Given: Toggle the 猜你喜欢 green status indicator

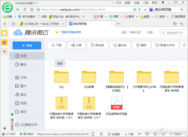Looking at the screenshot, I should coord(12,115).
